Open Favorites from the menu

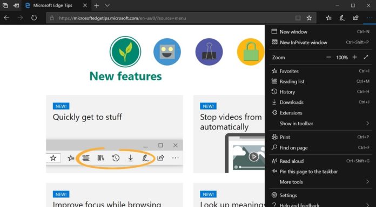click(320, 71)
